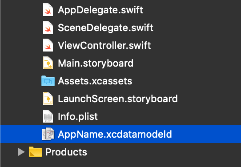Click the data model icon for AppName.xcdatamodeld
Screen dimensions: 241x167
coord(48,134)
